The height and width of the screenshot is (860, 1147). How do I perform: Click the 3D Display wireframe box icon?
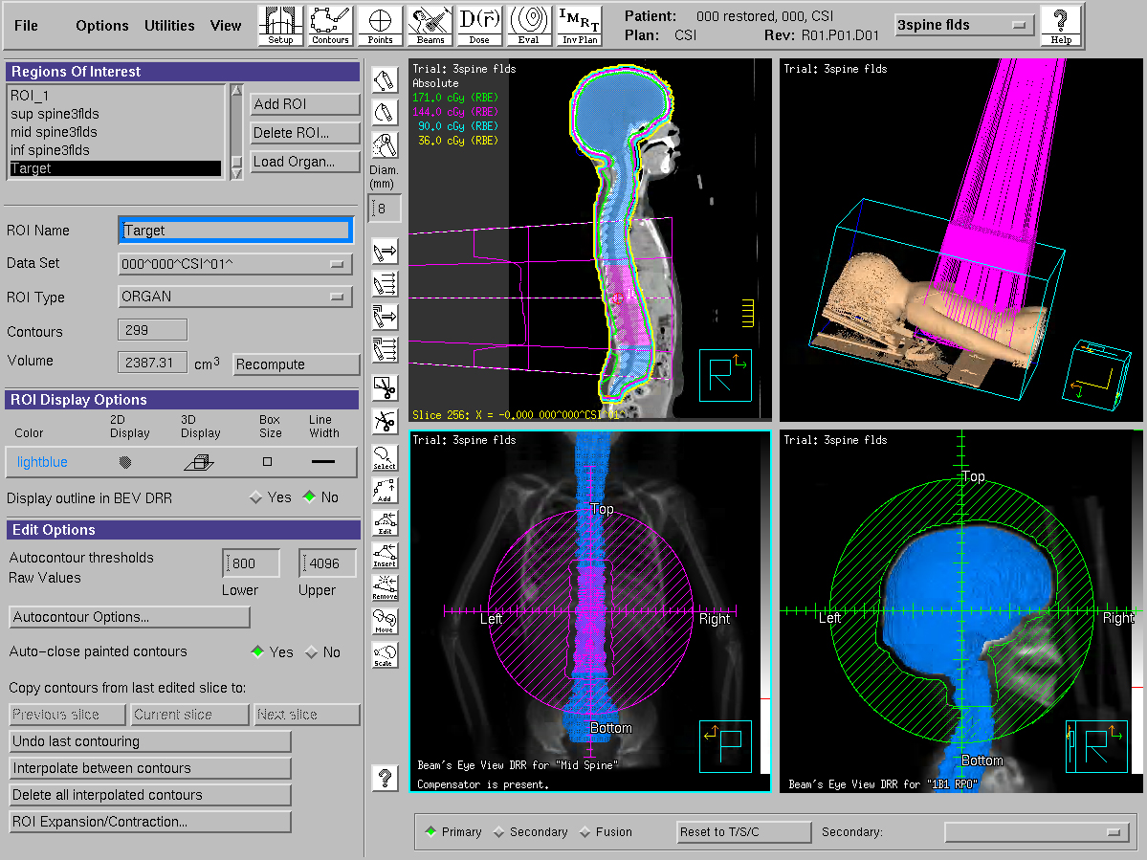(x=199, y=462)
